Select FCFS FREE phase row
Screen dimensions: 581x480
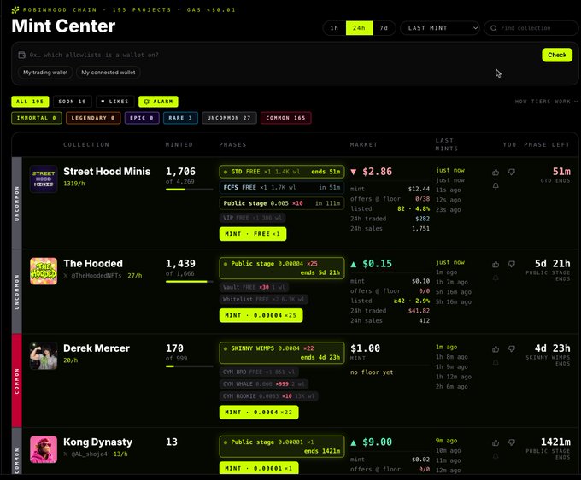pyautogui.click(x=282, y=187)
